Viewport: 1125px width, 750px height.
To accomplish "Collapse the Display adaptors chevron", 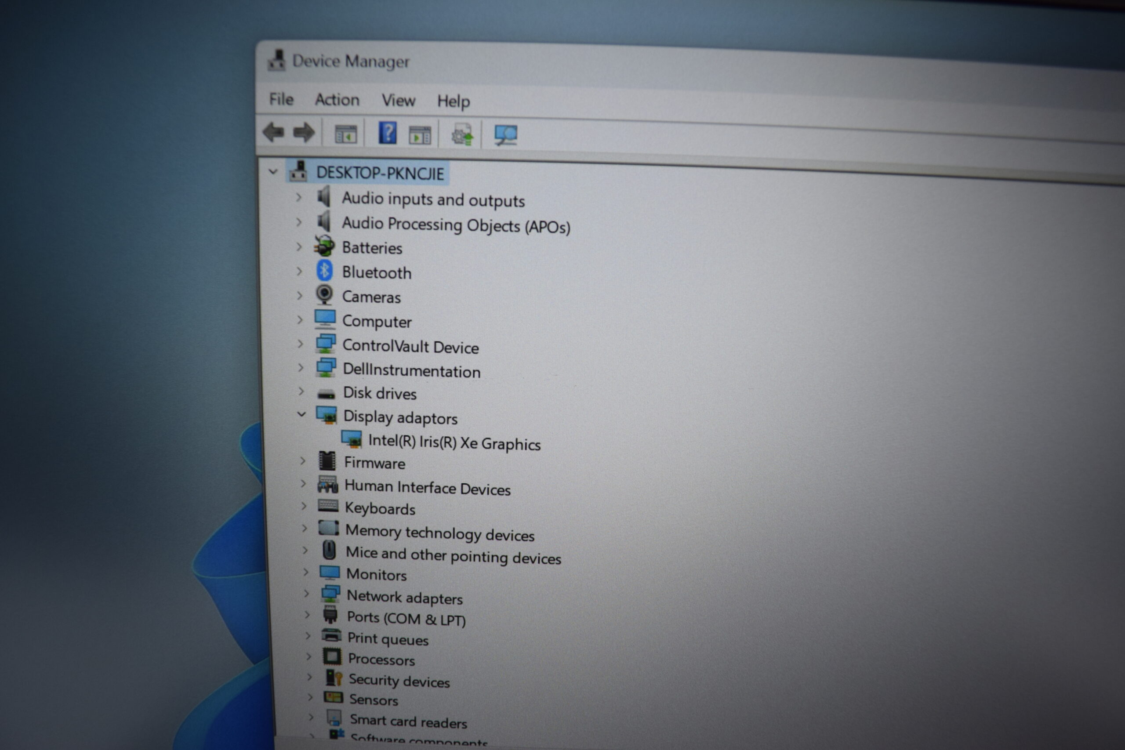I will pyautogui.click(x=301, y=414).
